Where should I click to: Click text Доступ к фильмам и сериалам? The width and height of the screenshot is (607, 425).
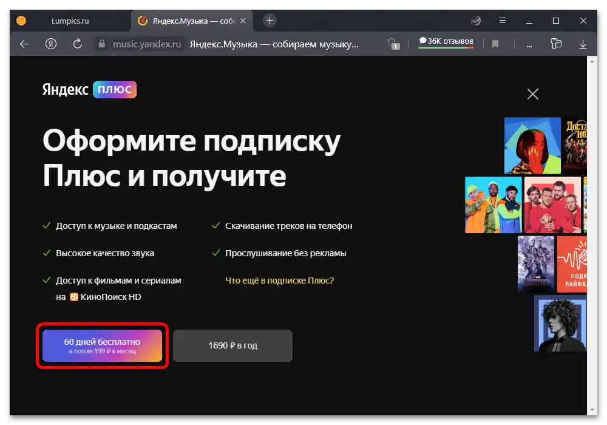(118, 280)
